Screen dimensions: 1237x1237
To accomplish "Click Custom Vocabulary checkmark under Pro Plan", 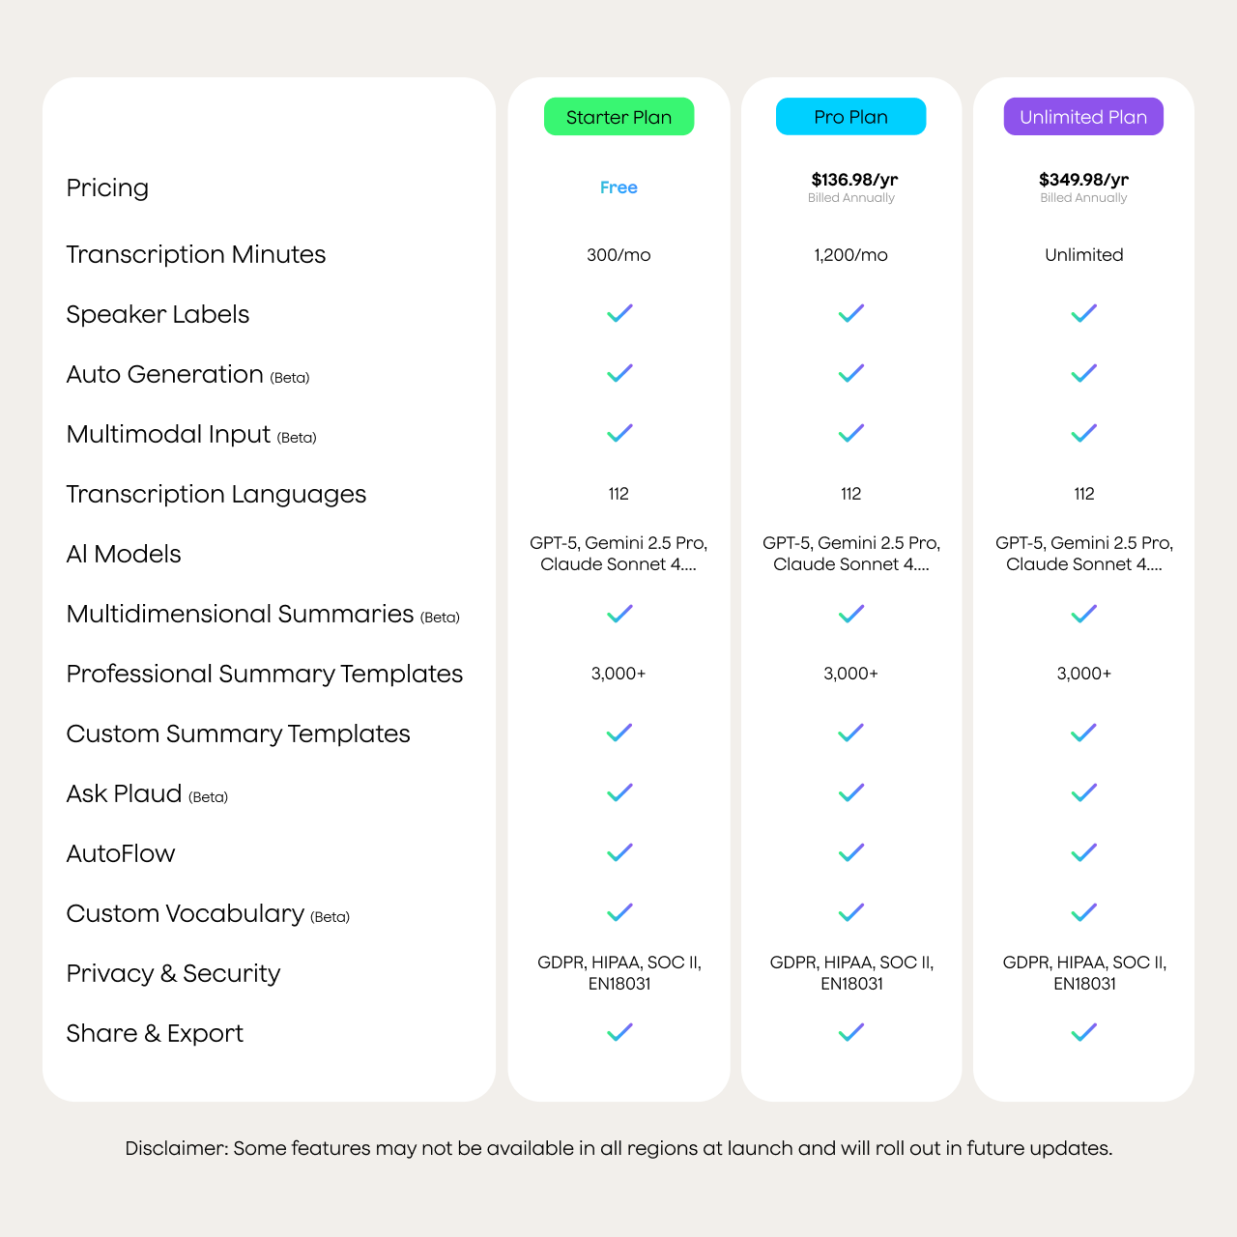I will [851, 913].
